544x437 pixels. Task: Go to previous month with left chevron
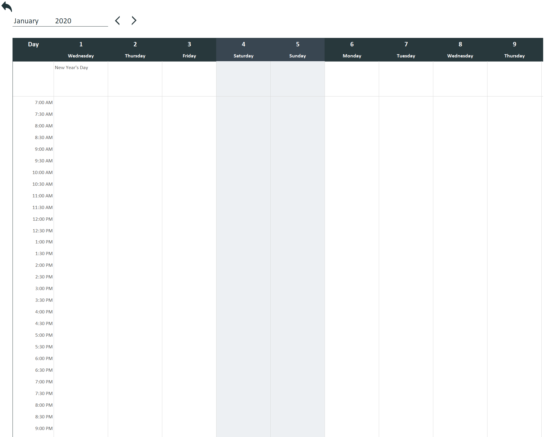(x=117, y=21)
